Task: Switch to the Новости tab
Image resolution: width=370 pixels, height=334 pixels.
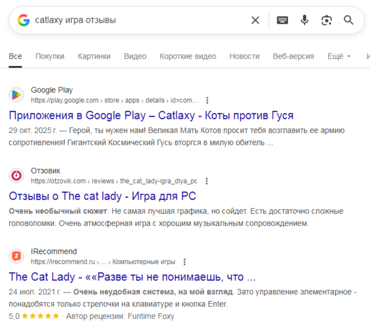Action: pyautogui.click(x=244, y=56)
